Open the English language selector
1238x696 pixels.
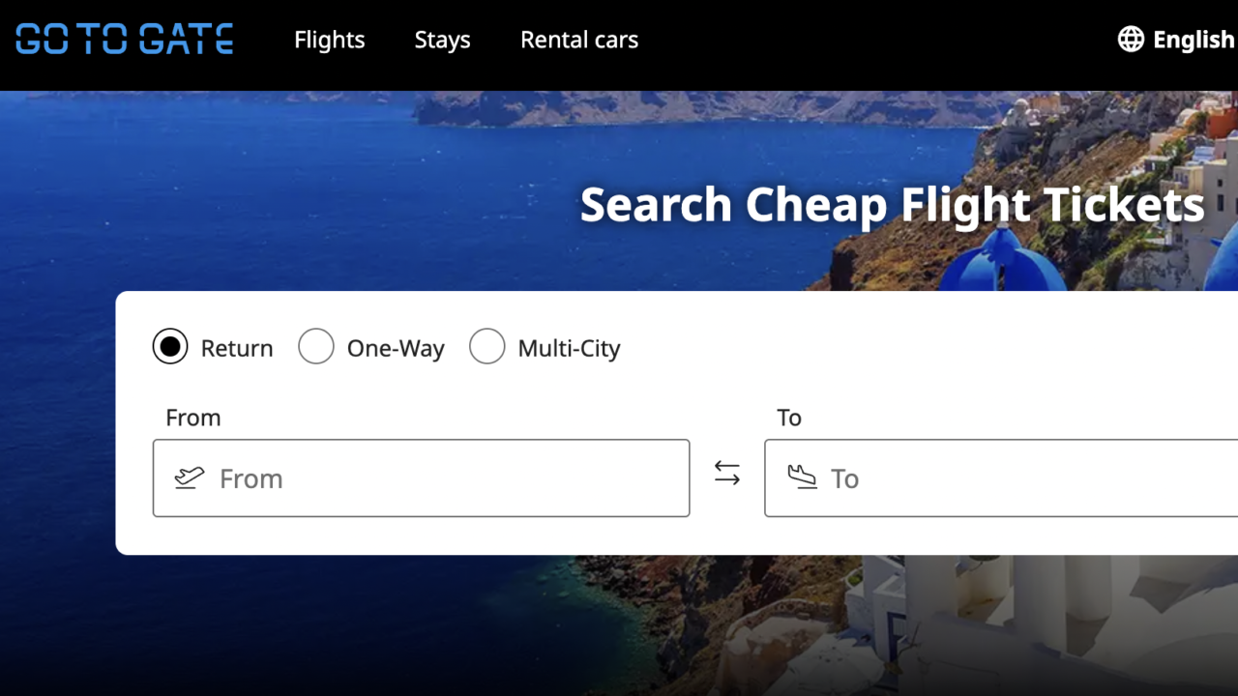tap(1193, 40)
